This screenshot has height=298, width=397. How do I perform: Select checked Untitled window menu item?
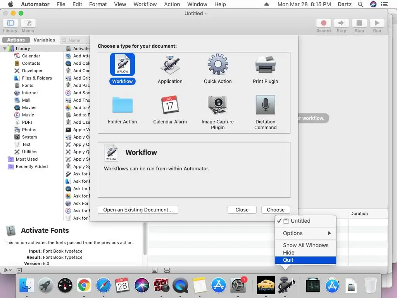(306, 221)
